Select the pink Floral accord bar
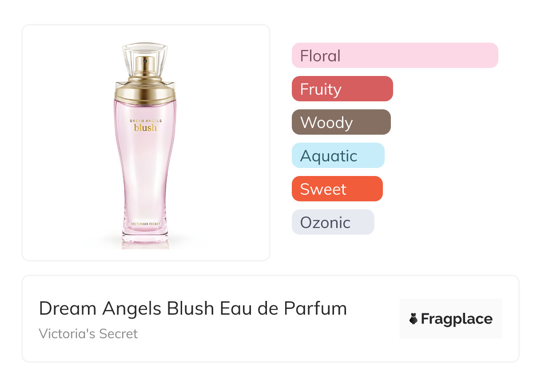 pos(394,56)
